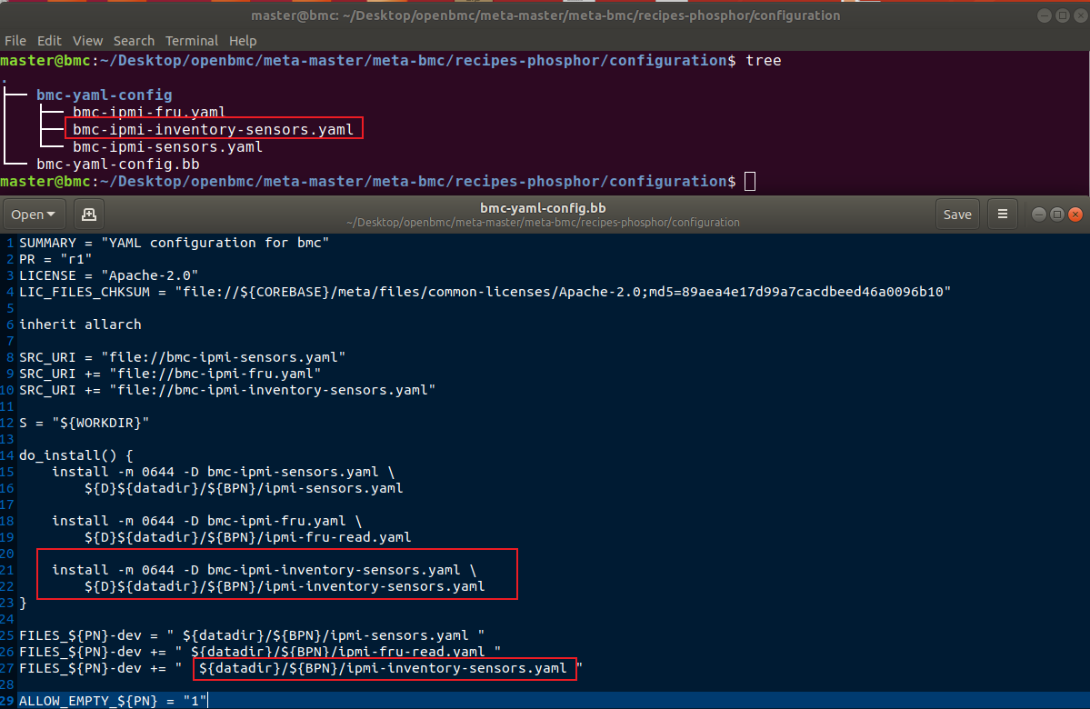
Task: Open the File menu in the terminal
Action: (15, 40)
